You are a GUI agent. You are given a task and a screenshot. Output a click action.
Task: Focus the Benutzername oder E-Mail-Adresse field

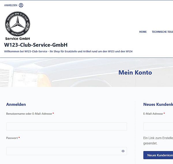[x=67, y=127]
